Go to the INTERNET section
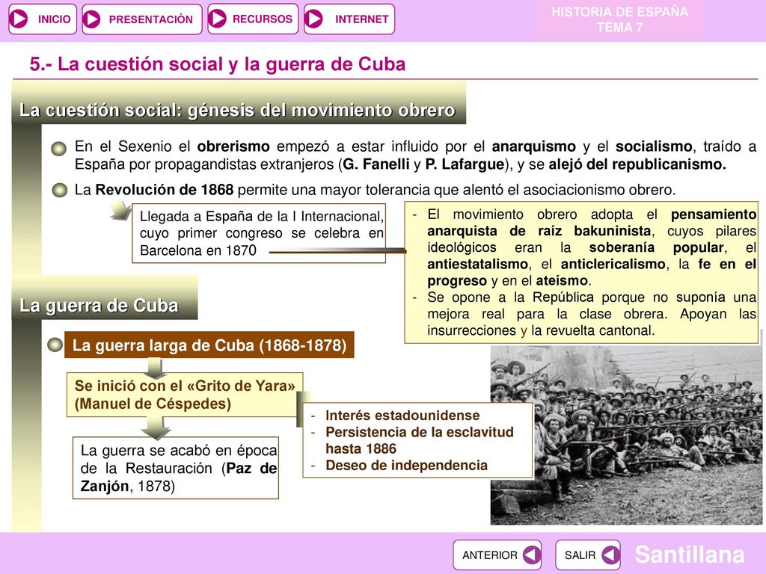Viewport: 766px width, 574px height. (x=349, y=19)
